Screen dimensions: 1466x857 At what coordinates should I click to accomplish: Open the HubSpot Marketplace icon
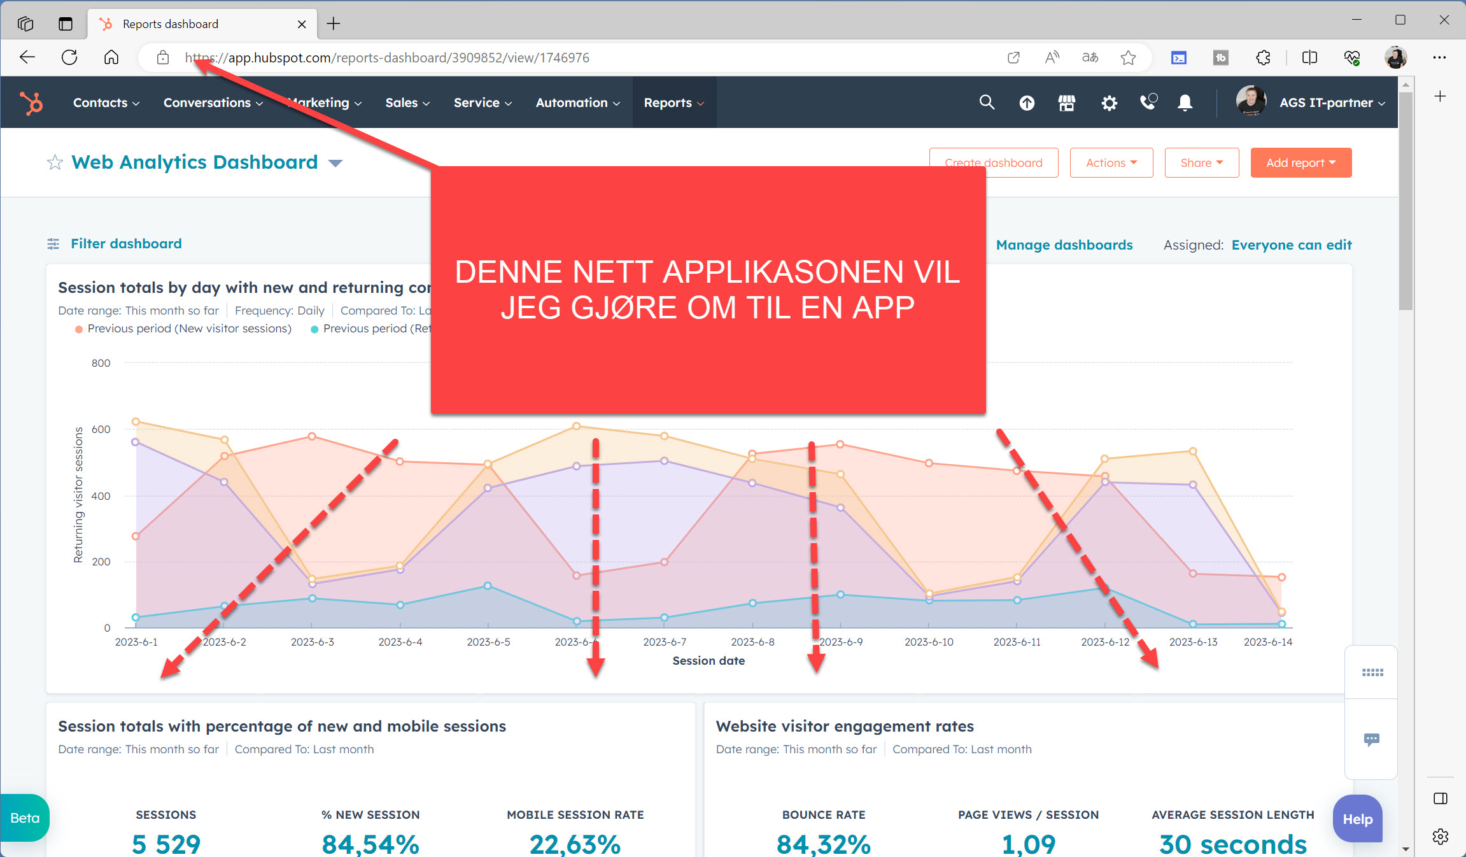(x=1067, y=102)
